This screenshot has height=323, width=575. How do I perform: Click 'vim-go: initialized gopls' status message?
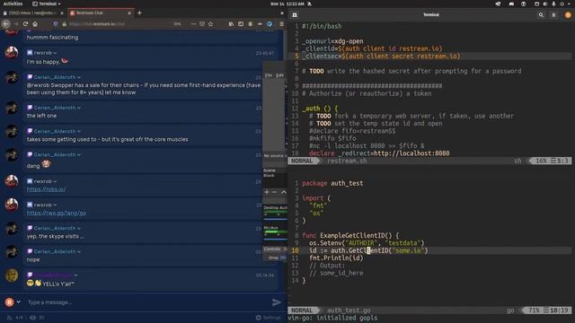pyautogui.click(x=332, y=318)
